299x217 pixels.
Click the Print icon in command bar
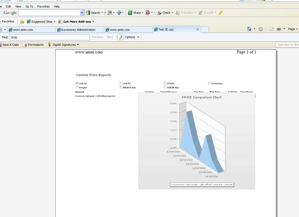279,29
